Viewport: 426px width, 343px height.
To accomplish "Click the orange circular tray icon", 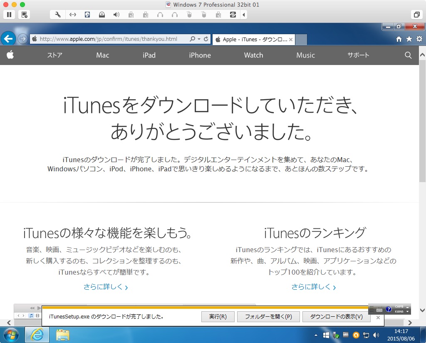I will pos(356,335).
